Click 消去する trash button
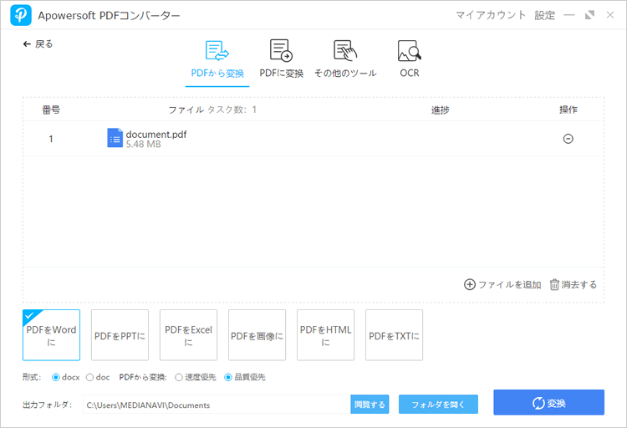This screenshot has width=627, height=428. [573, 284]
